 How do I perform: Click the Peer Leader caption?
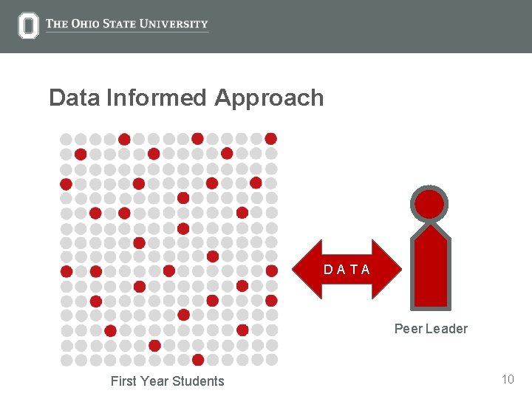tap(431, 329)
